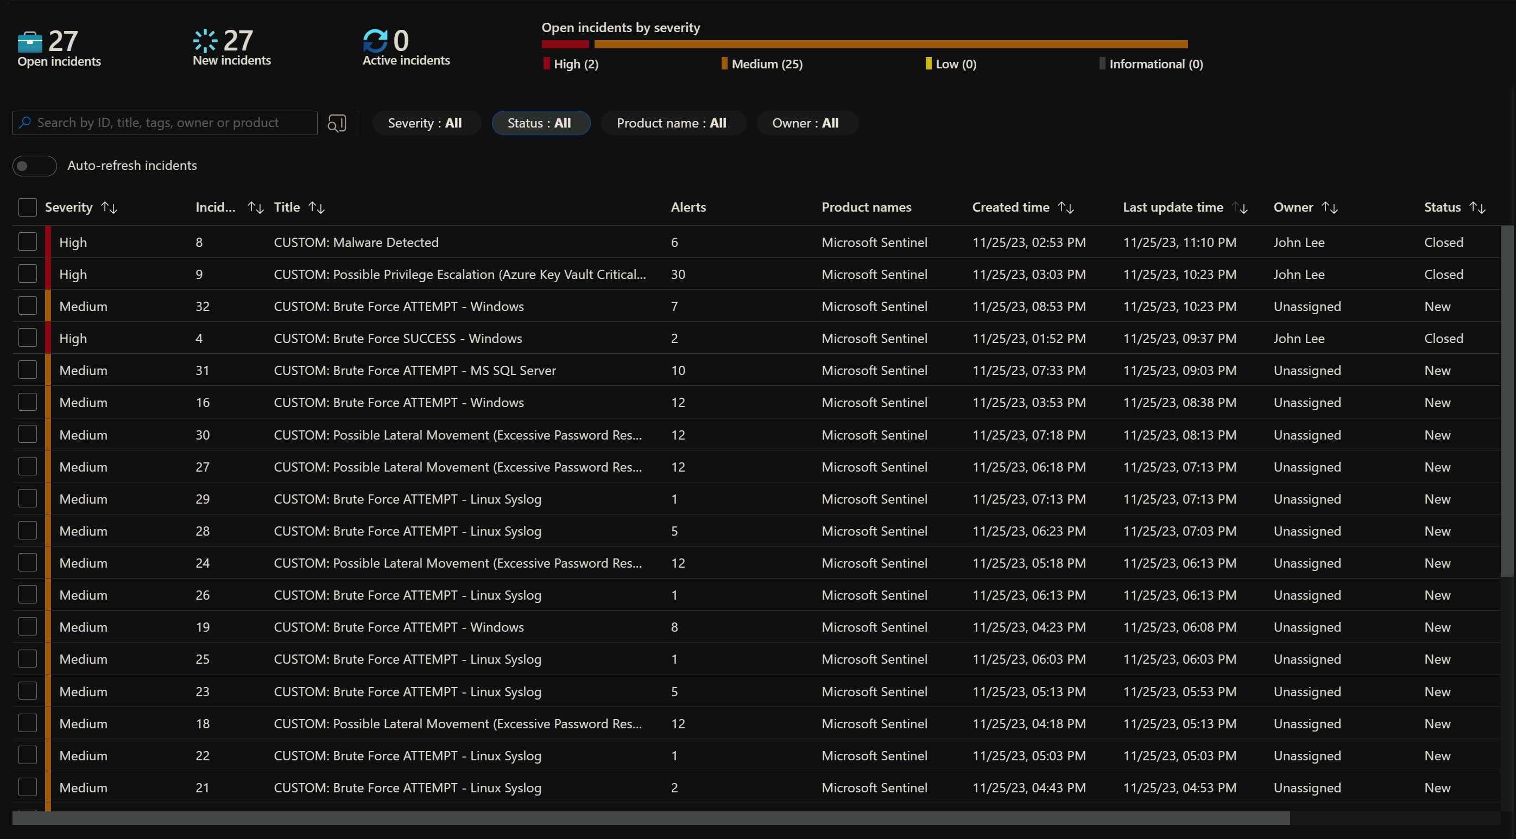
Task: Open Possible Privilege Escalation incident title
Action: tap(459, 275)
